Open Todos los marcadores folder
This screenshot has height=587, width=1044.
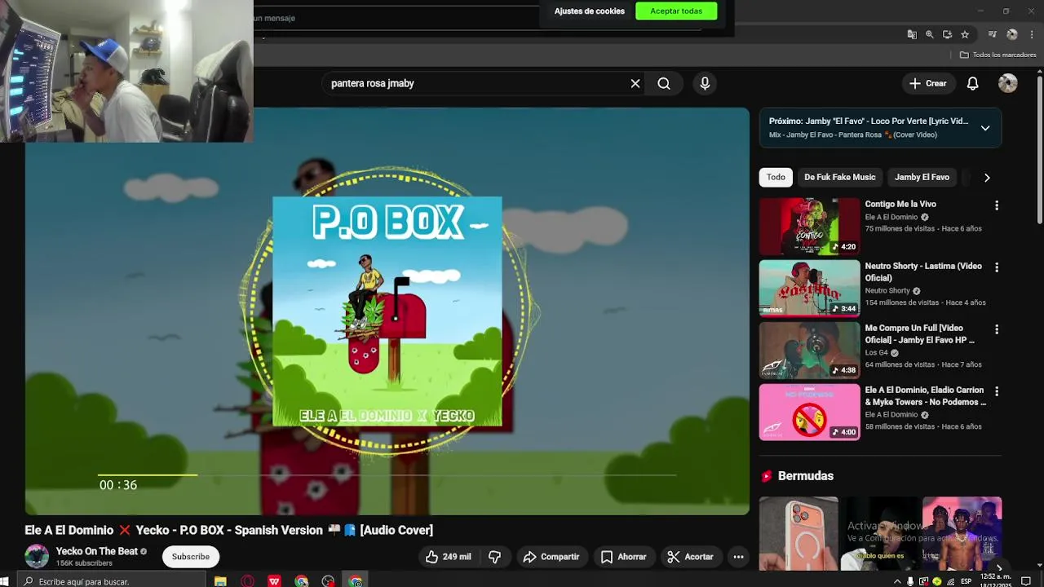click(x=998, y=55)
